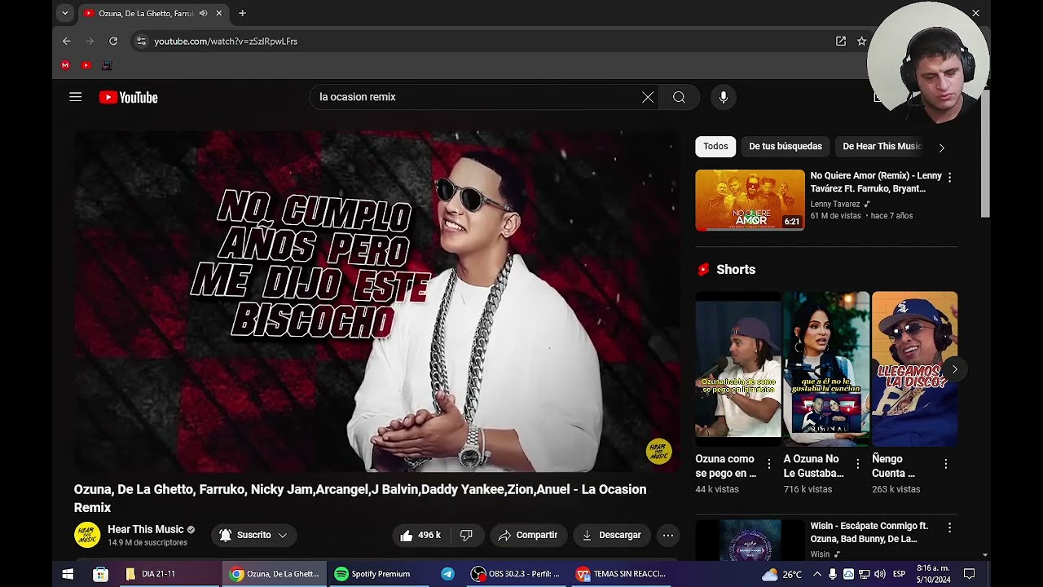1043x587 pixels.
Task: Dislike the La Ocasion Remix video
Action: tap(466, 535)
